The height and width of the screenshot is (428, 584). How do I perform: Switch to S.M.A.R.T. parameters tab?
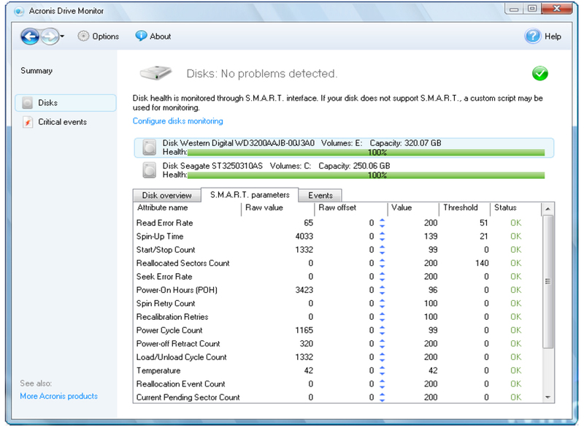[250, 195]
